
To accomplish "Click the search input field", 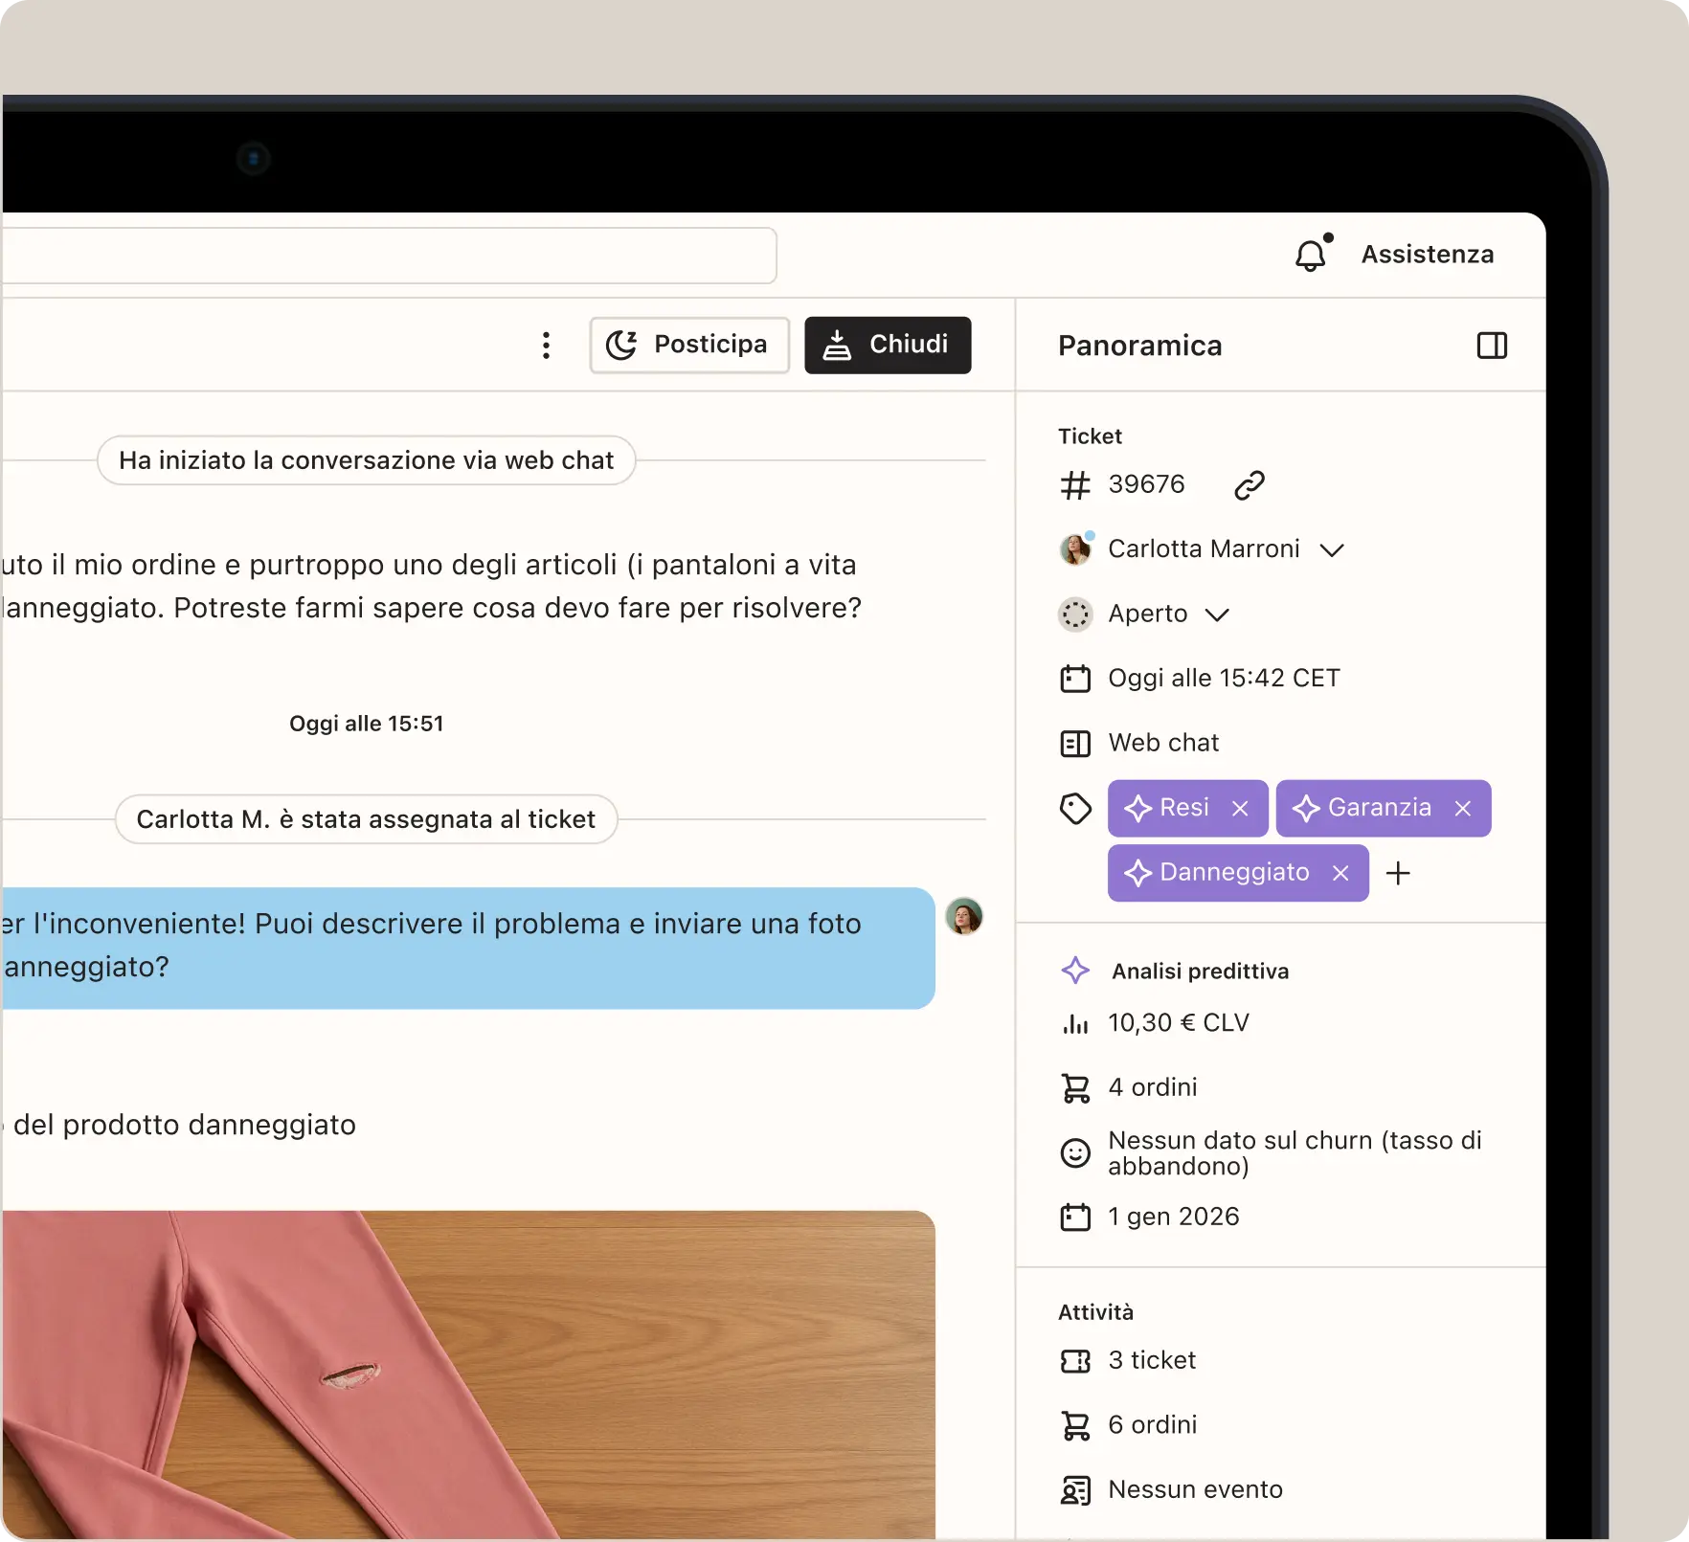I will (x=388, y=256).
